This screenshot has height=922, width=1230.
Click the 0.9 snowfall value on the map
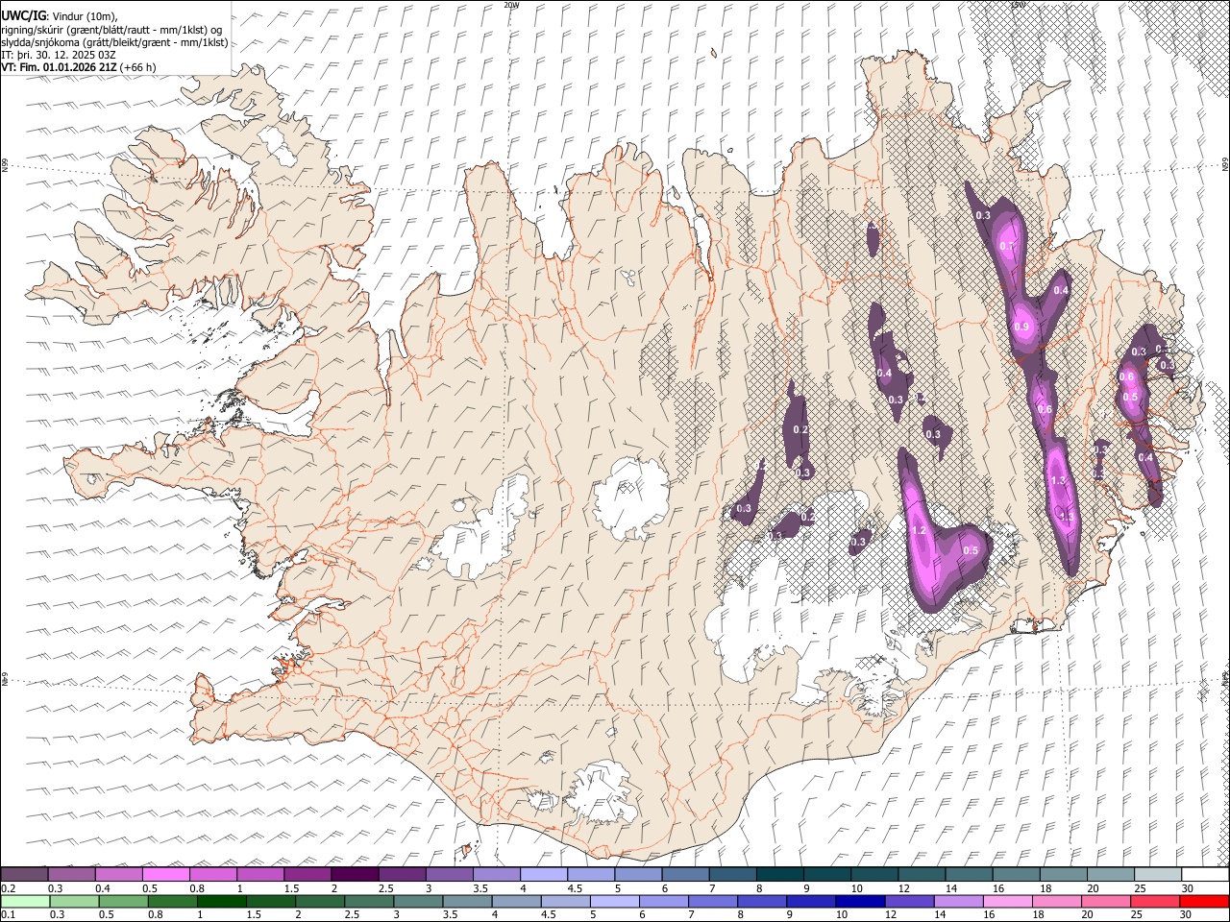coord(1021,328)
